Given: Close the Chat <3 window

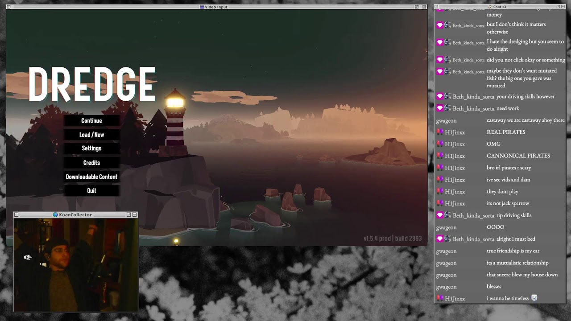Looking at the screenshot, I should click(437, 7).
